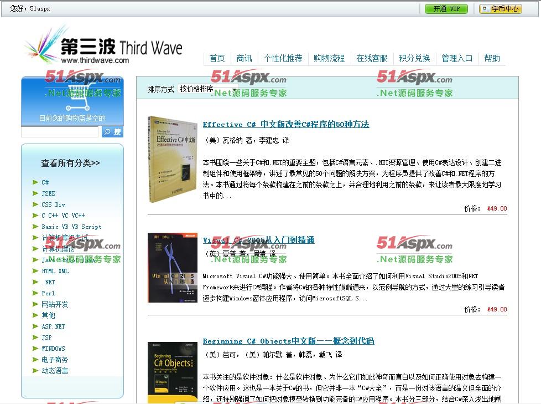The image size is (541, 404).
Task: Open 购物流程 navigation item
Action: click(329, 58)
